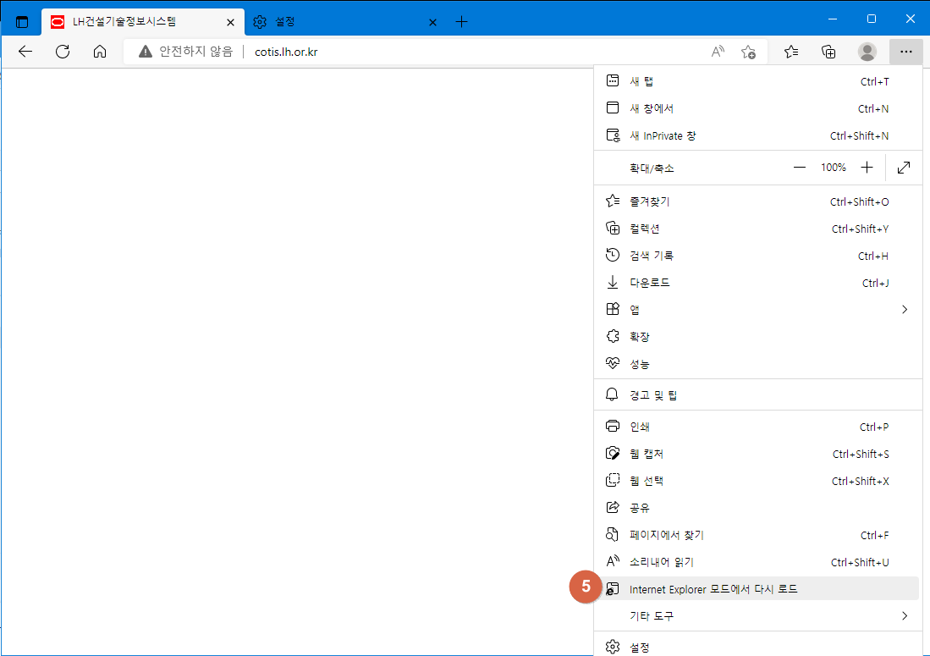Open a new tab with plus button
This screenshot has height=656, width=930.
coord(461,22)
